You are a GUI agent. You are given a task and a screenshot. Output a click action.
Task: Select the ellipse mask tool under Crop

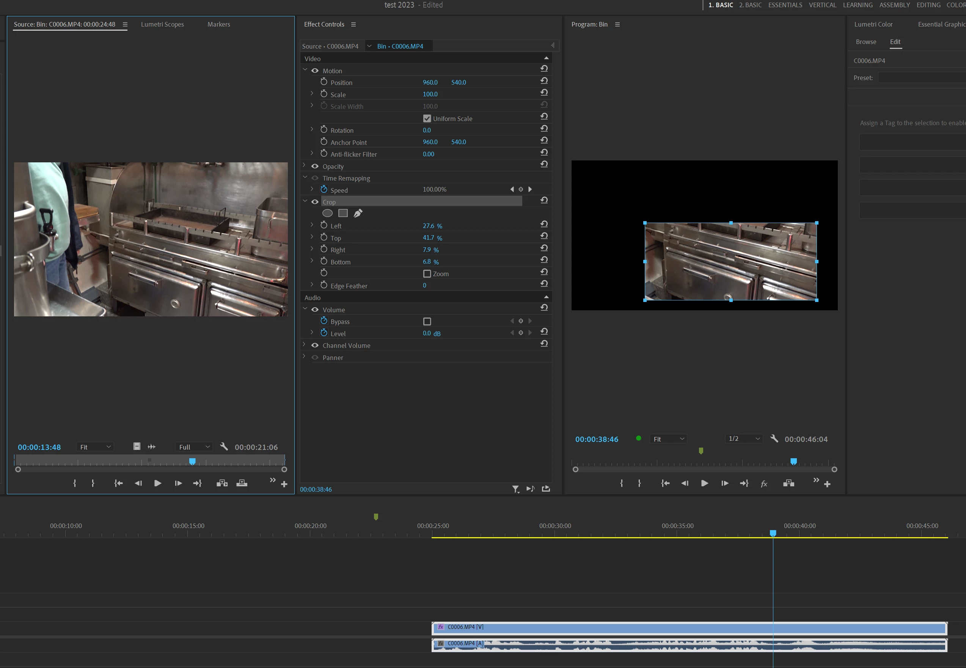coord(327,214)
